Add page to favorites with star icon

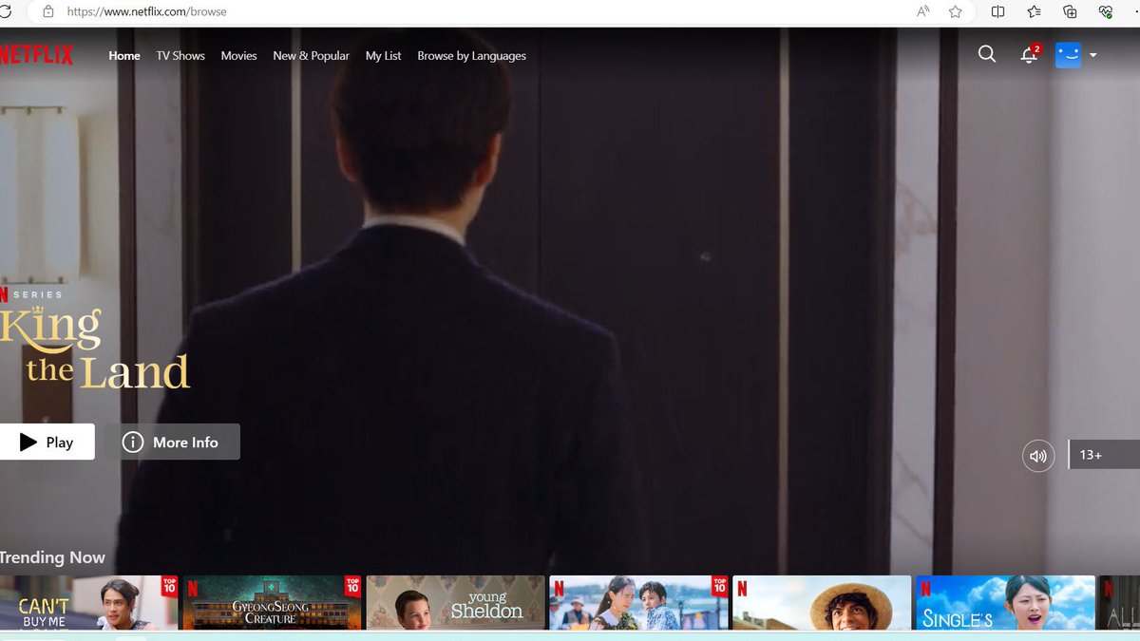pyautogui.click(x=956, y=11)
